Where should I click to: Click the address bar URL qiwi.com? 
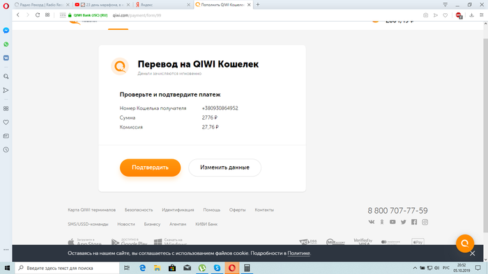[137, 15]
